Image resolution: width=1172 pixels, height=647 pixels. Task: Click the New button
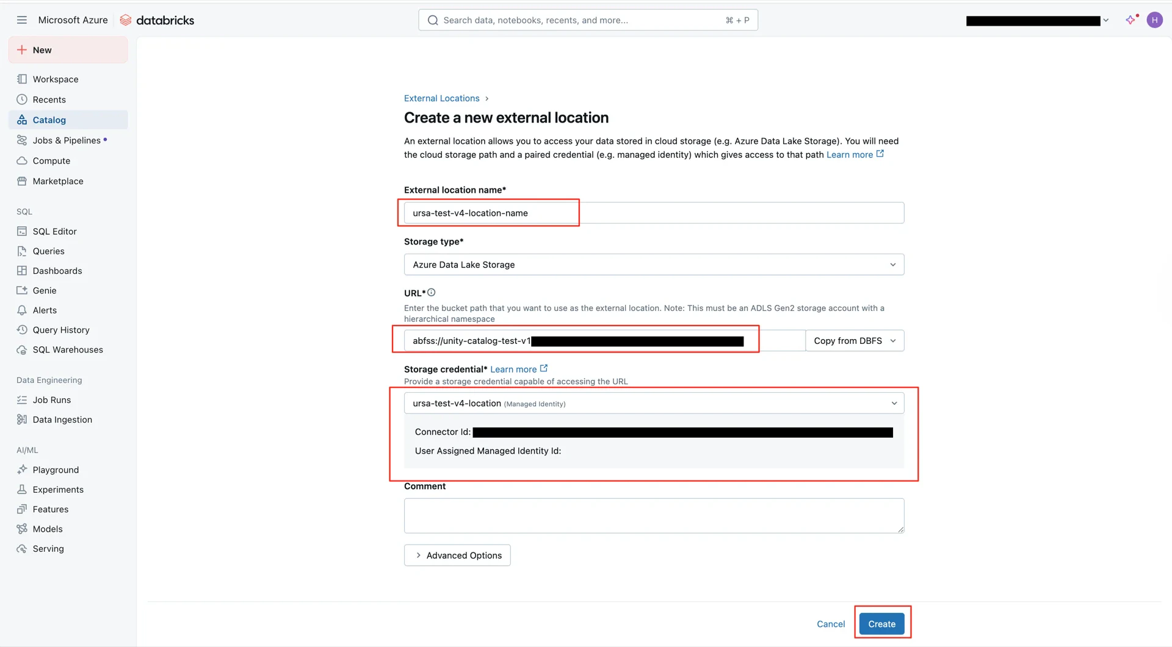coord(68,50)
